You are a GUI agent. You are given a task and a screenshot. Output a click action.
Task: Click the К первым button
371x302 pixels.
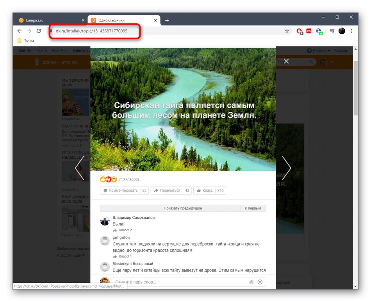click(253, 208)
